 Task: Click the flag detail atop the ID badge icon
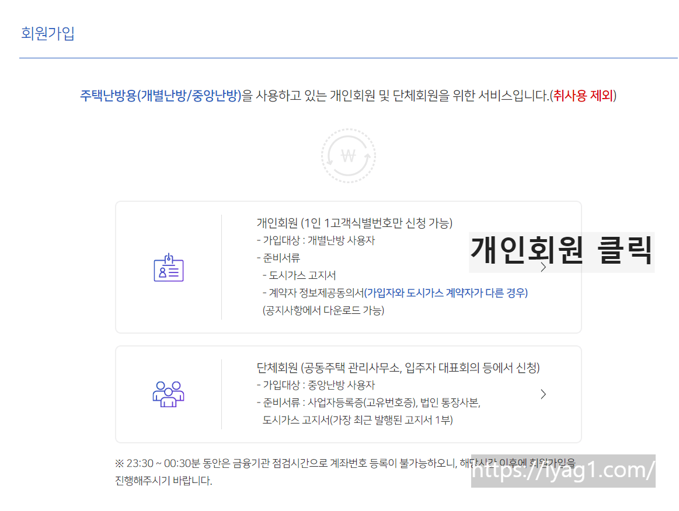click(x=169, y=258)
